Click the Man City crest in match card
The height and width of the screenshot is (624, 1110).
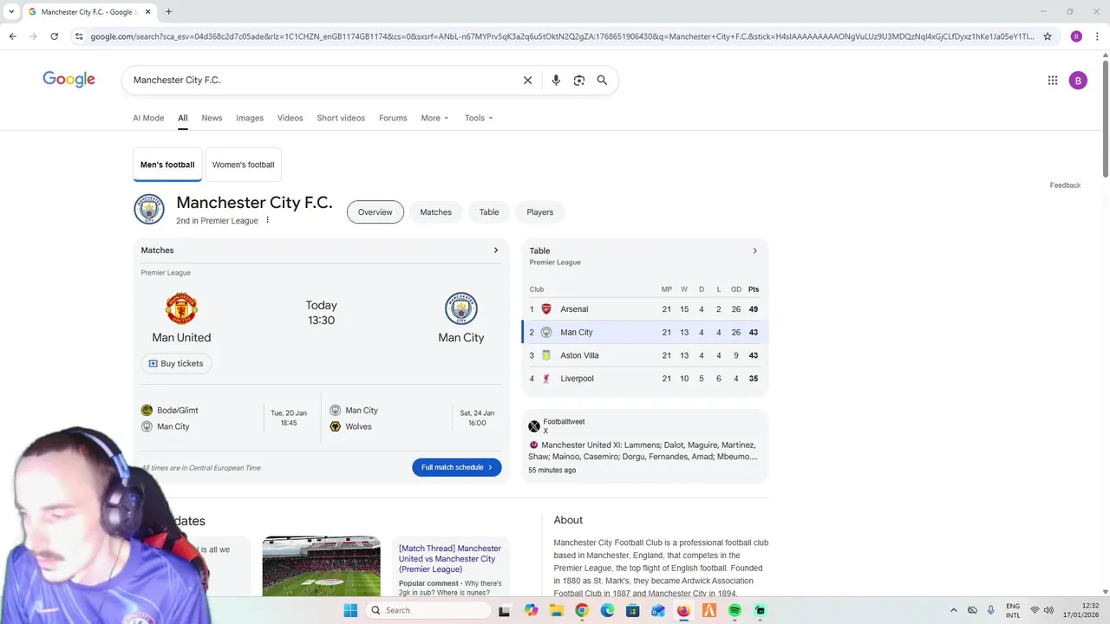(x=461, y=309)
